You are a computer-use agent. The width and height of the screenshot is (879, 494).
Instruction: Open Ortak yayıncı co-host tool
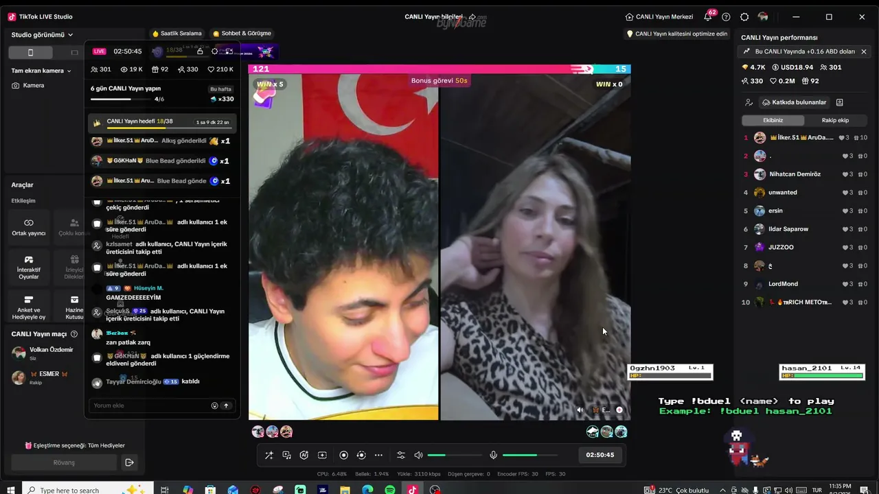pos(29,227)
